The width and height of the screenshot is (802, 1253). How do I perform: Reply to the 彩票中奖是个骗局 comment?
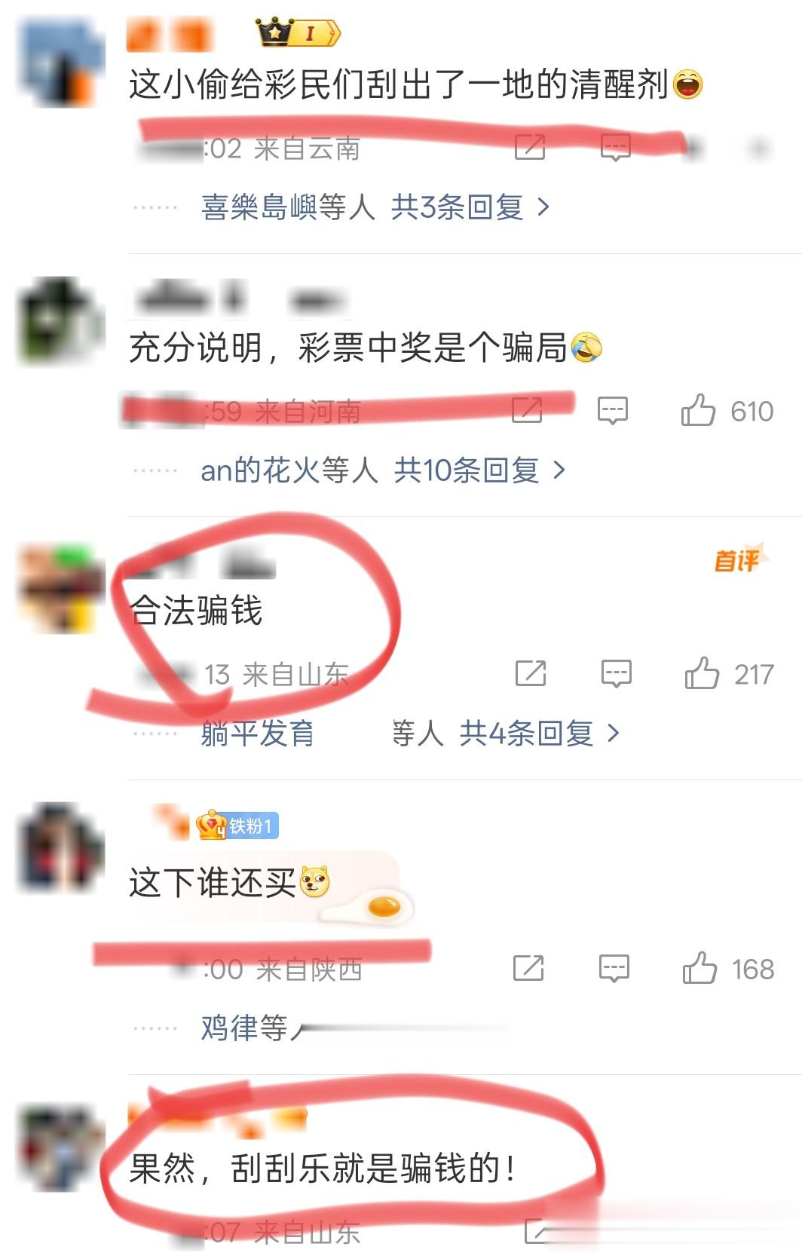(613, 411)
